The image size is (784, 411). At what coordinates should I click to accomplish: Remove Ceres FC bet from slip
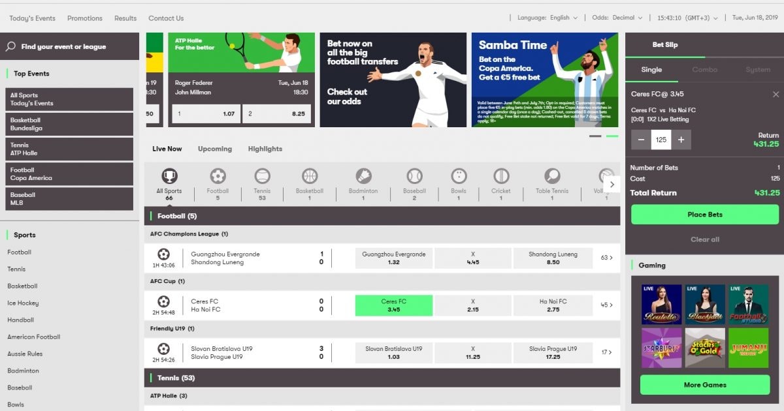tap(776, 95)
